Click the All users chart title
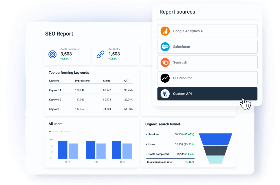280x185 pixels. tap(56, 124)
